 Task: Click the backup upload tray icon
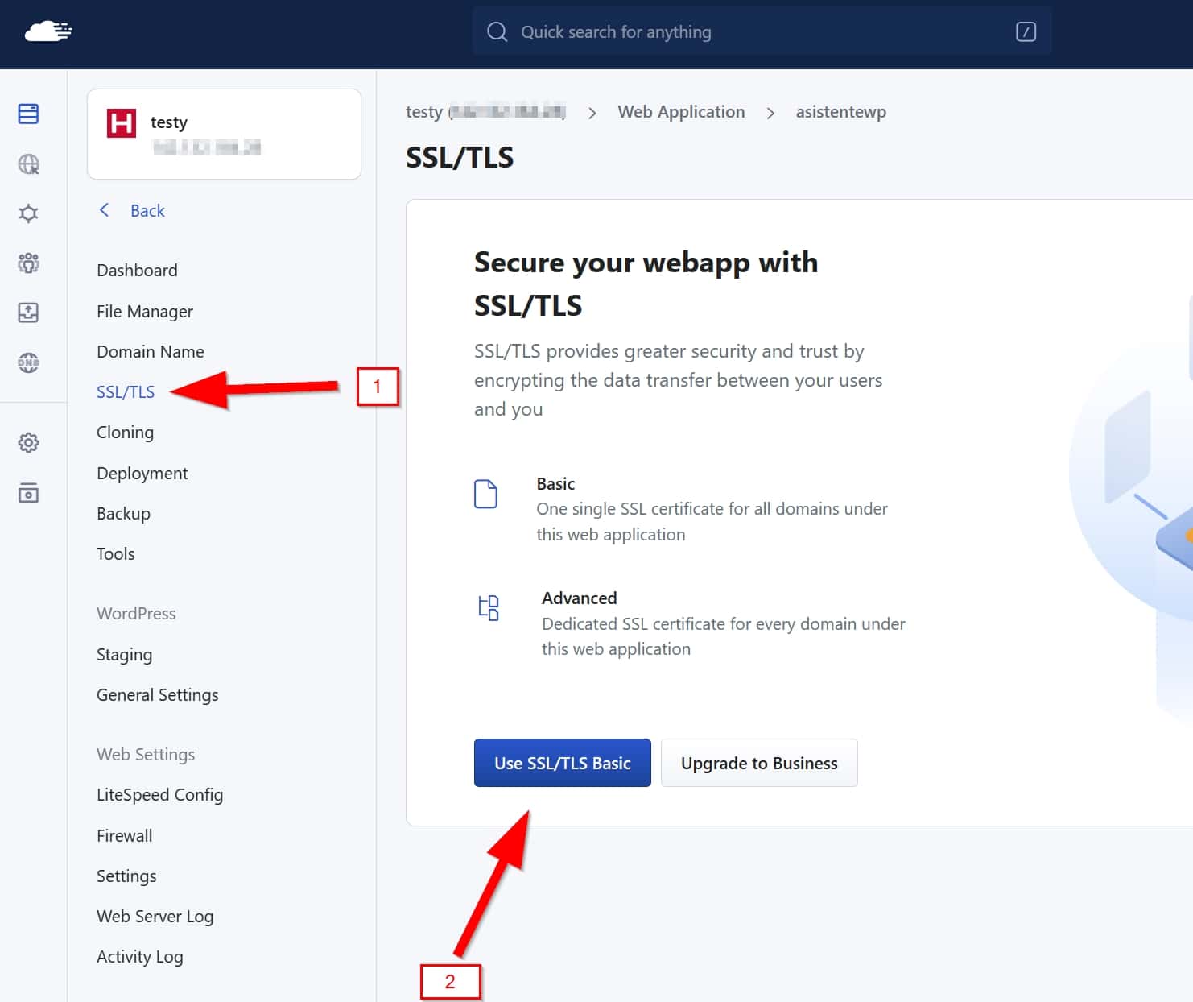(28, 313)
